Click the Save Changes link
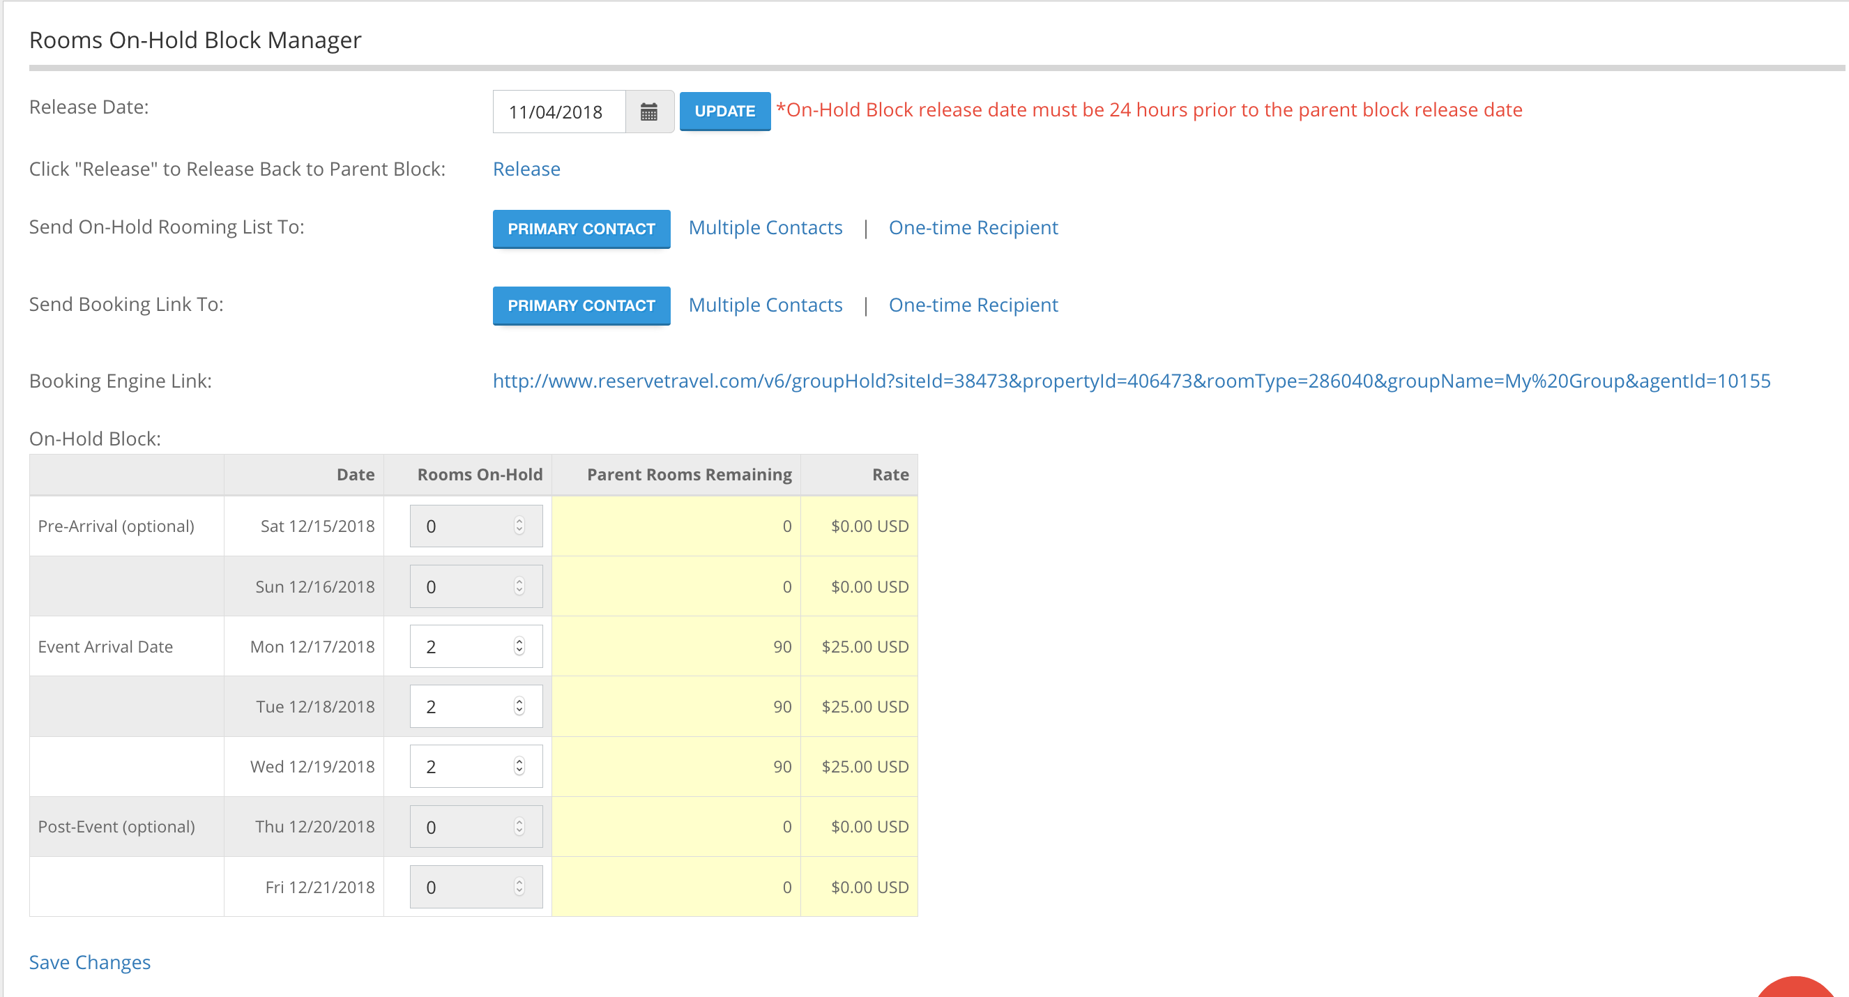Image resolution: width=1849 pixels, height=997 pixels. [90, 962]
